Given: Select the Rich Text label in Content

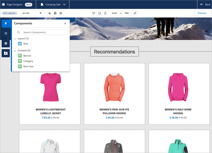Looking at the screenshot, I should pyautogui.click(x=28, y=67).
